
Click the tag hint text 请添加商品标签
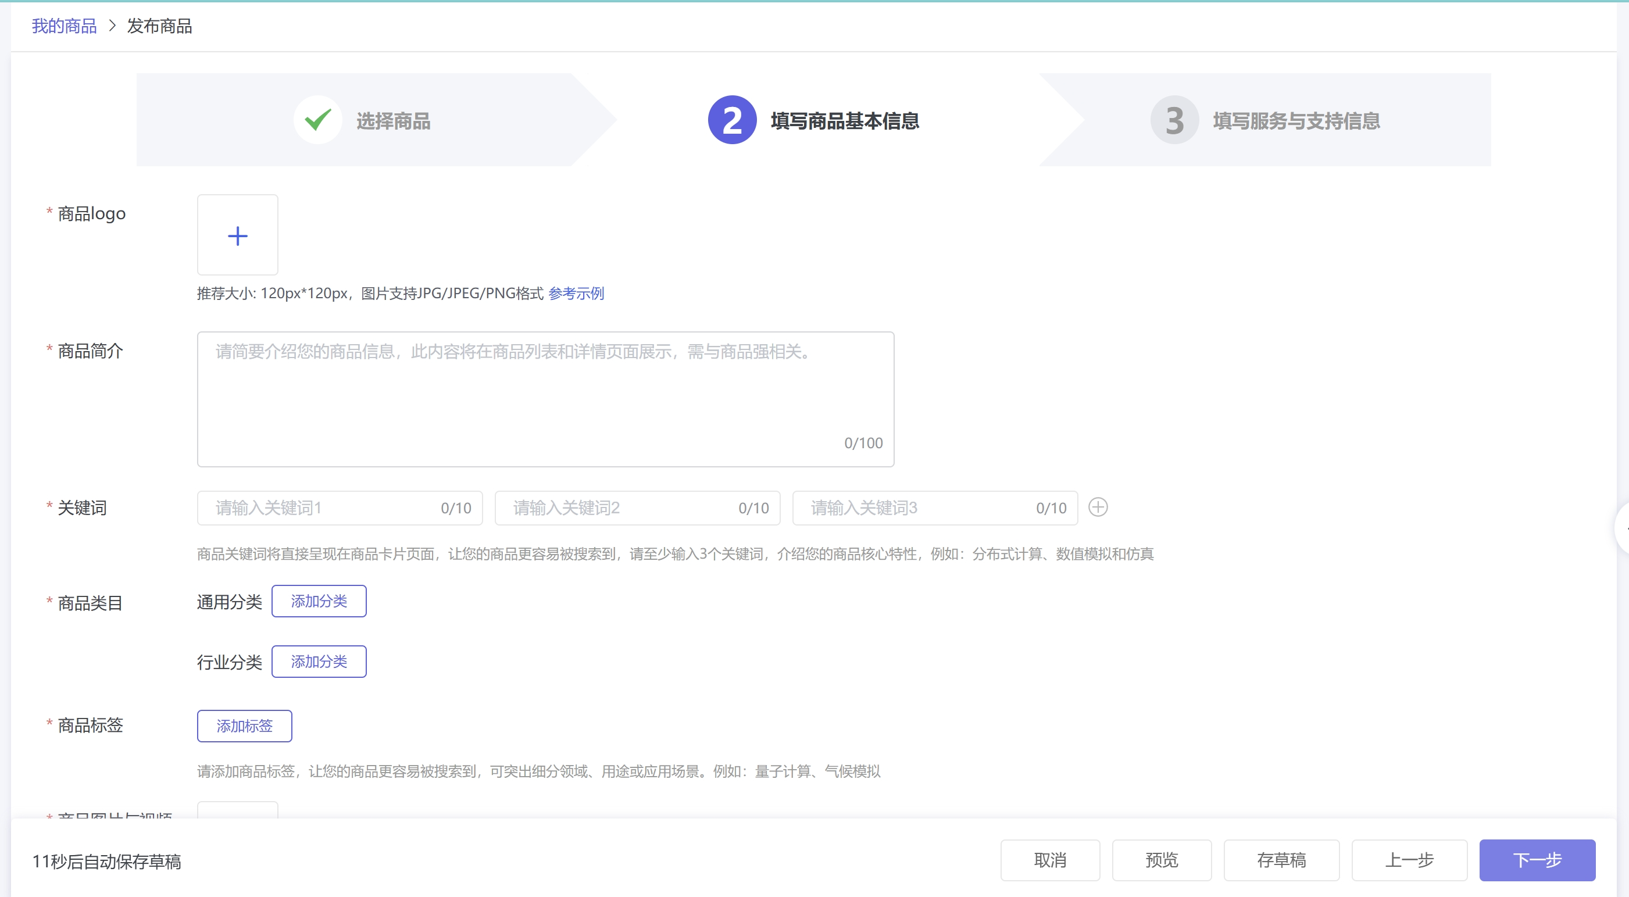coord(539,771)
